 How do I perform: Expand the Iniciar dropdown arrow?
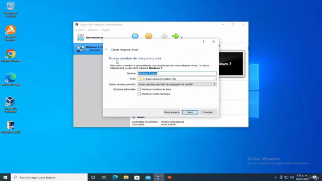click(182, 38)
